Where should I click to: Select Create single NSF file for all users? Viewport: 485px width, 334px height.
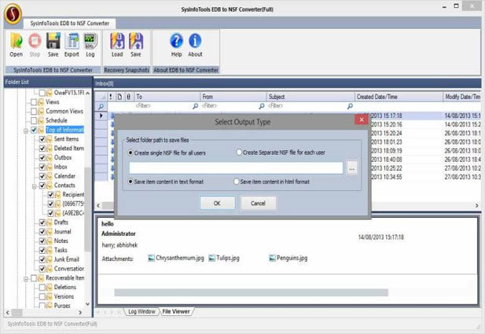pos(130,152)
